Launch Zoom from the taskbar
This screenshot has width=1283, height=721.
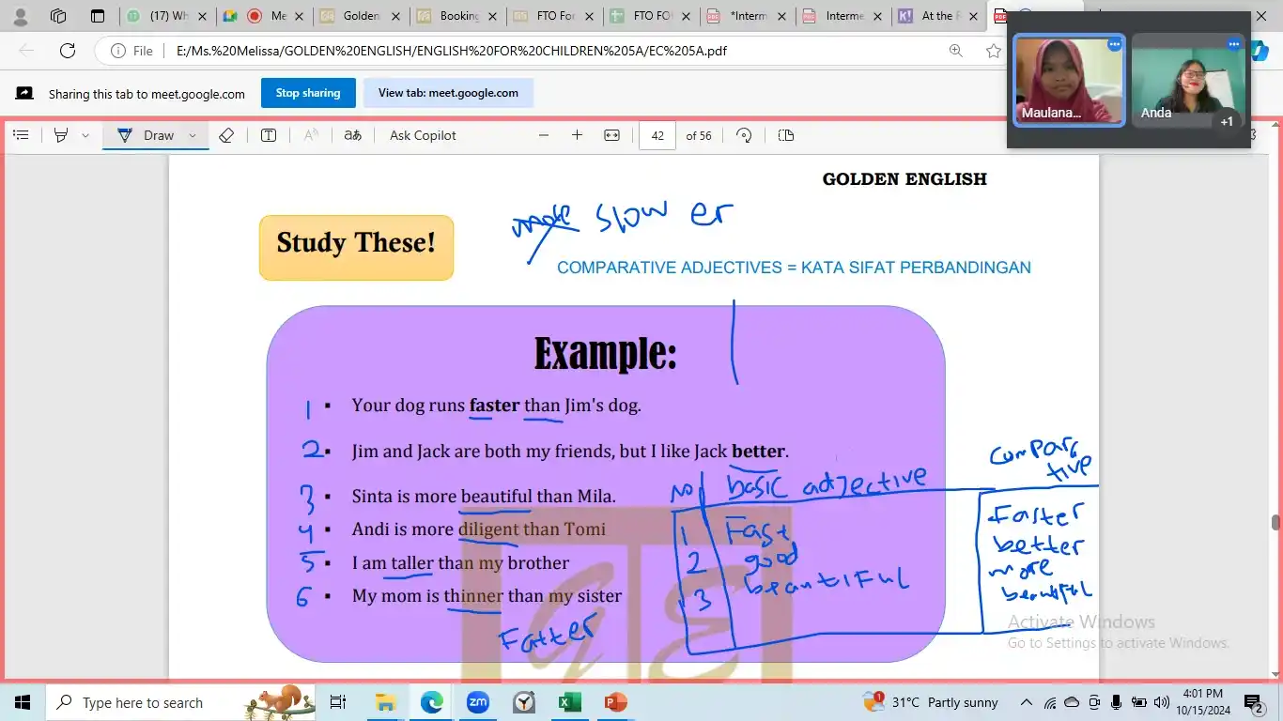477,701
